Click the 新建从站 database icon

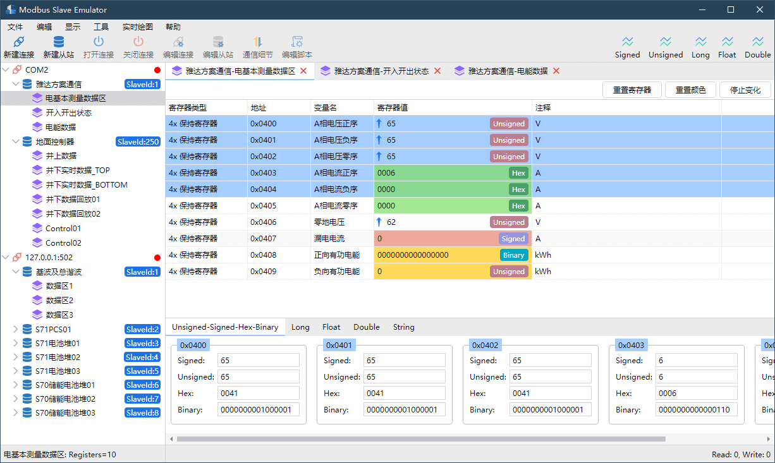pos(58,42)
